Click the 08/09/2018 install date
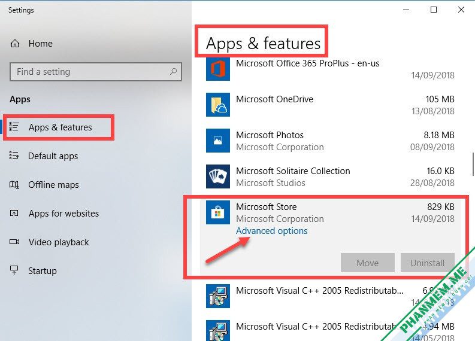475x341 pixels. pos(432,147)
